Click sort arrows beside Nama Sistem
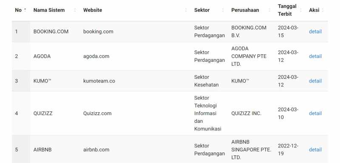Screen dimensions: 340x163 tap(75, 10)
